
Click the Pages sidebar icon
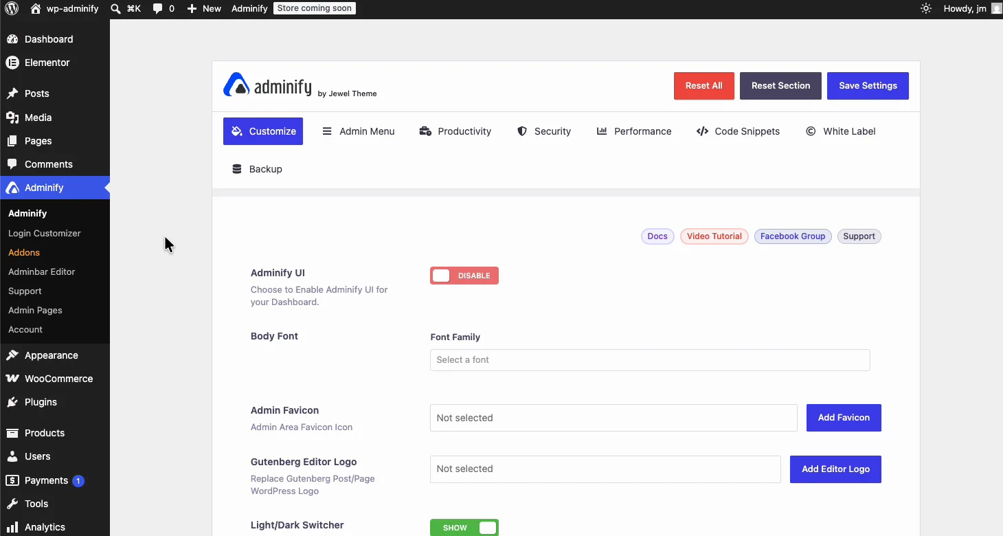click(x=12, y=141)
